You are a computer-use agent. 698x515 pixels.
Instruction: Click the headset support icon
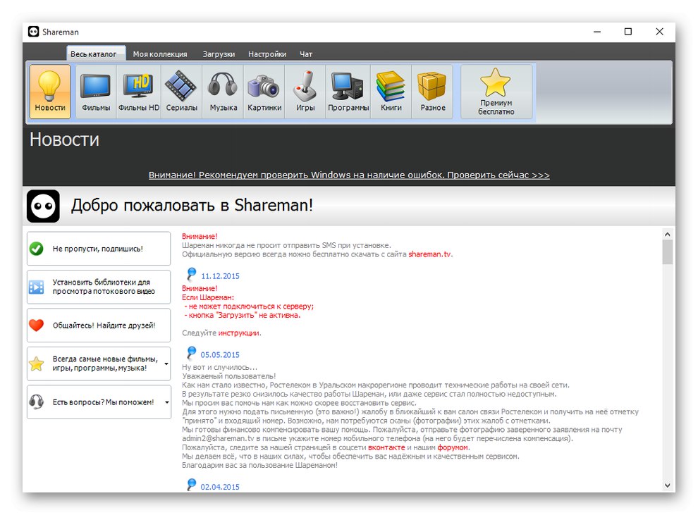pos(37,402)
